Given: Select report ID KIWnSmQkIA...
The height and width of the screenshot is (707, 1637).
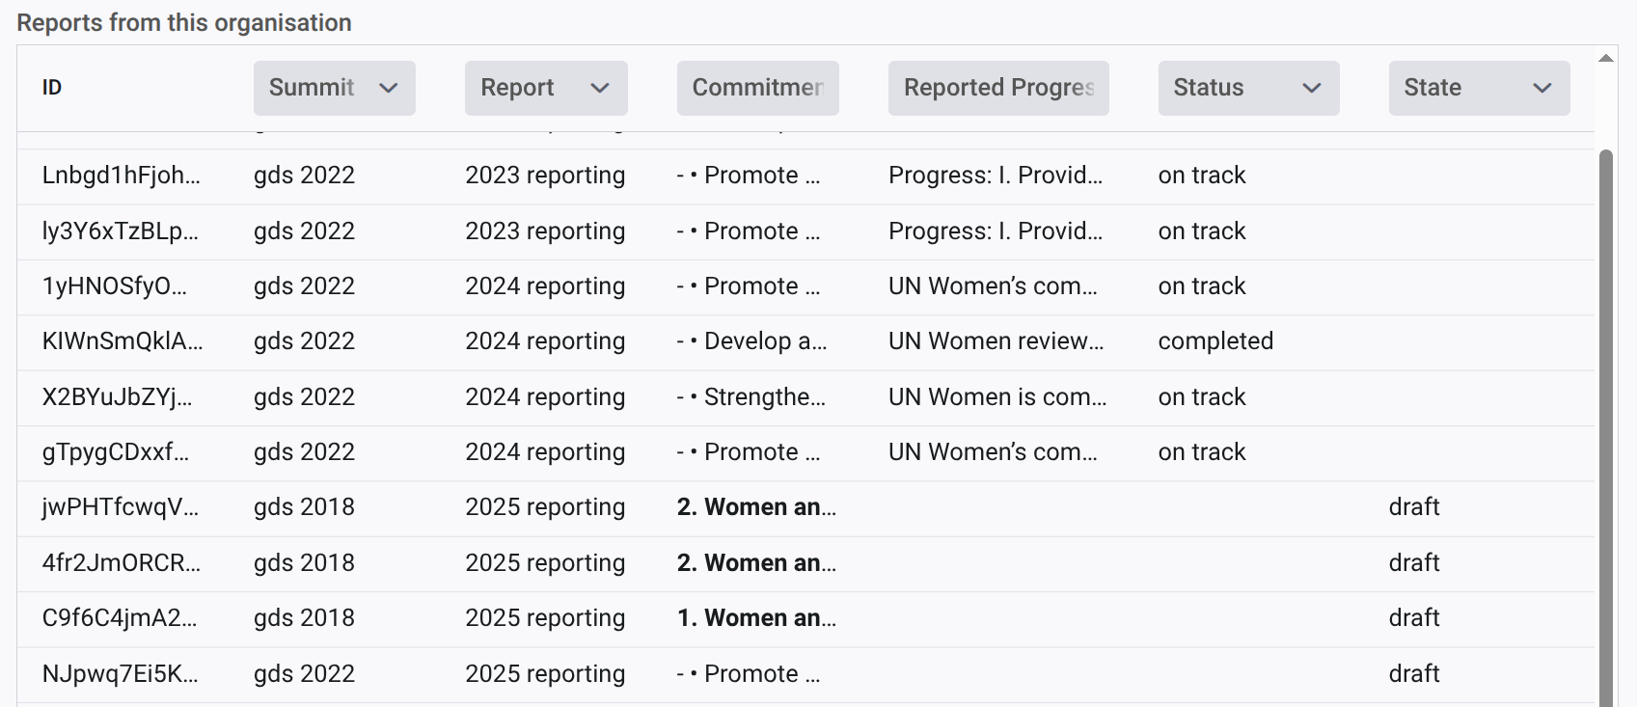Looking at the screenshot, I should click(x=123, y=341).
